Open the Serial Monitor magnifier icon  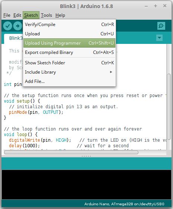[x=161, y=26]
